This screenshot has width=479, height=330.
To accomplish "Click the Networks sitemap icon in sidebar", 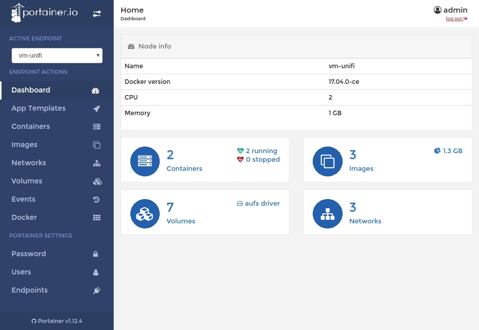I will click(97, 163).
